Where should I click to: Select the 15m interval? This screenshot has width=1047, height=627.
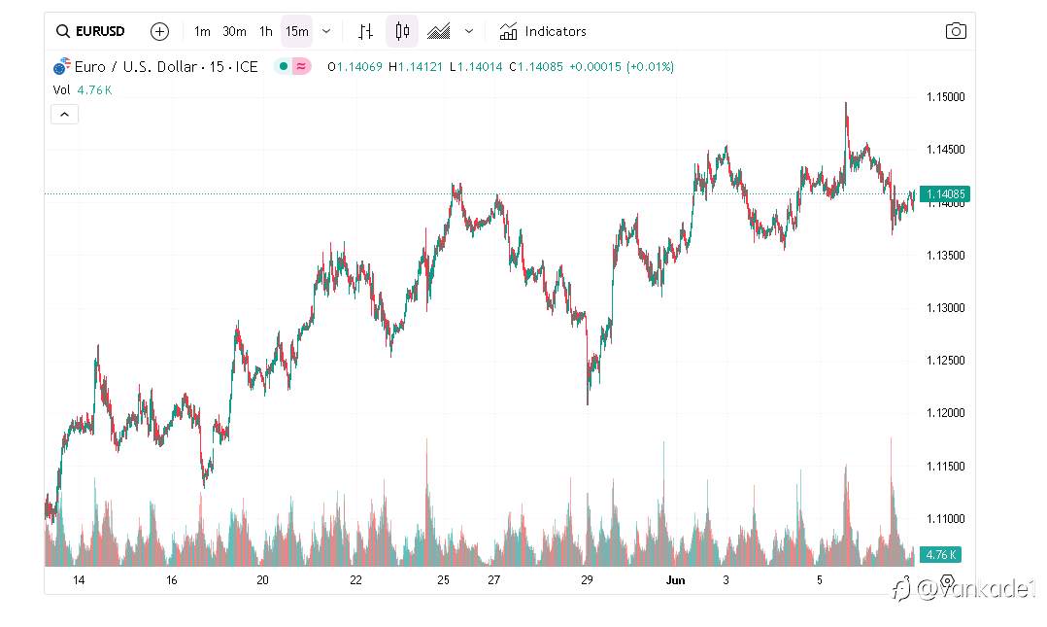[296, 31]
